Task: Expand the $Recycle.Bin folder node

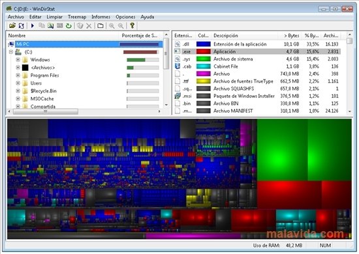Action: tap(18, 91)
